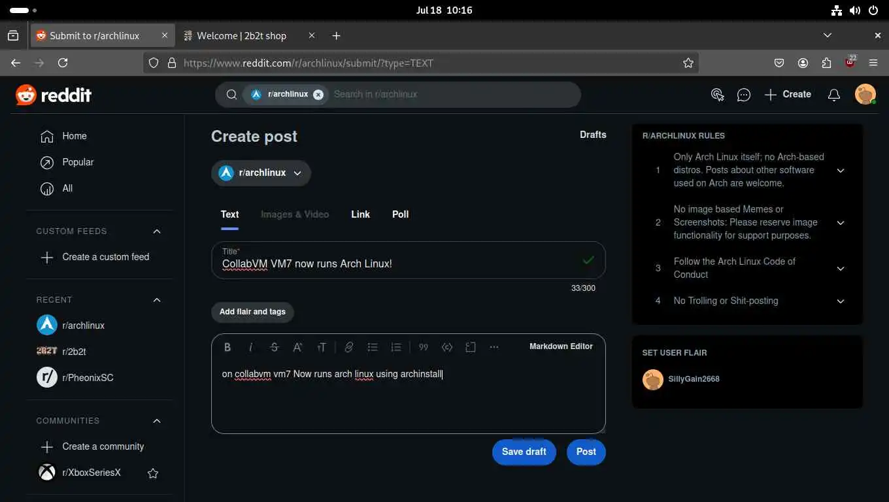Select the Images & Video tab
889x502 pixels.
pyautogui.click(x=295, y=214)
